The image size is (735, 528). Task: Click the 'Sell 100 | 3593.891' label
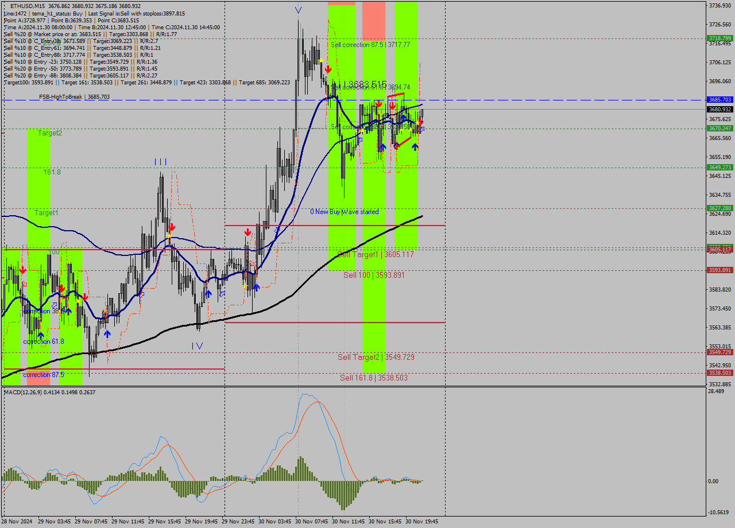click(x=374, y=275)
